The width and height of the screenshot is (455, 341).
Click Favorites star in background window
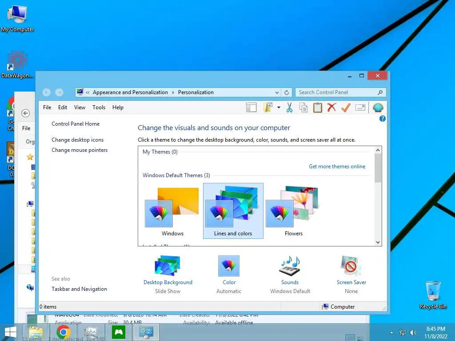point(30,157)
